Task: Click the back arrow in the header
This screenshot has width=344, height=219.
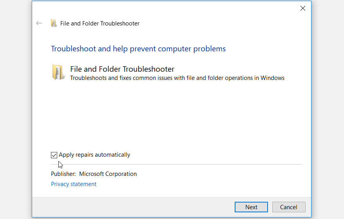Action: [39, 23]
